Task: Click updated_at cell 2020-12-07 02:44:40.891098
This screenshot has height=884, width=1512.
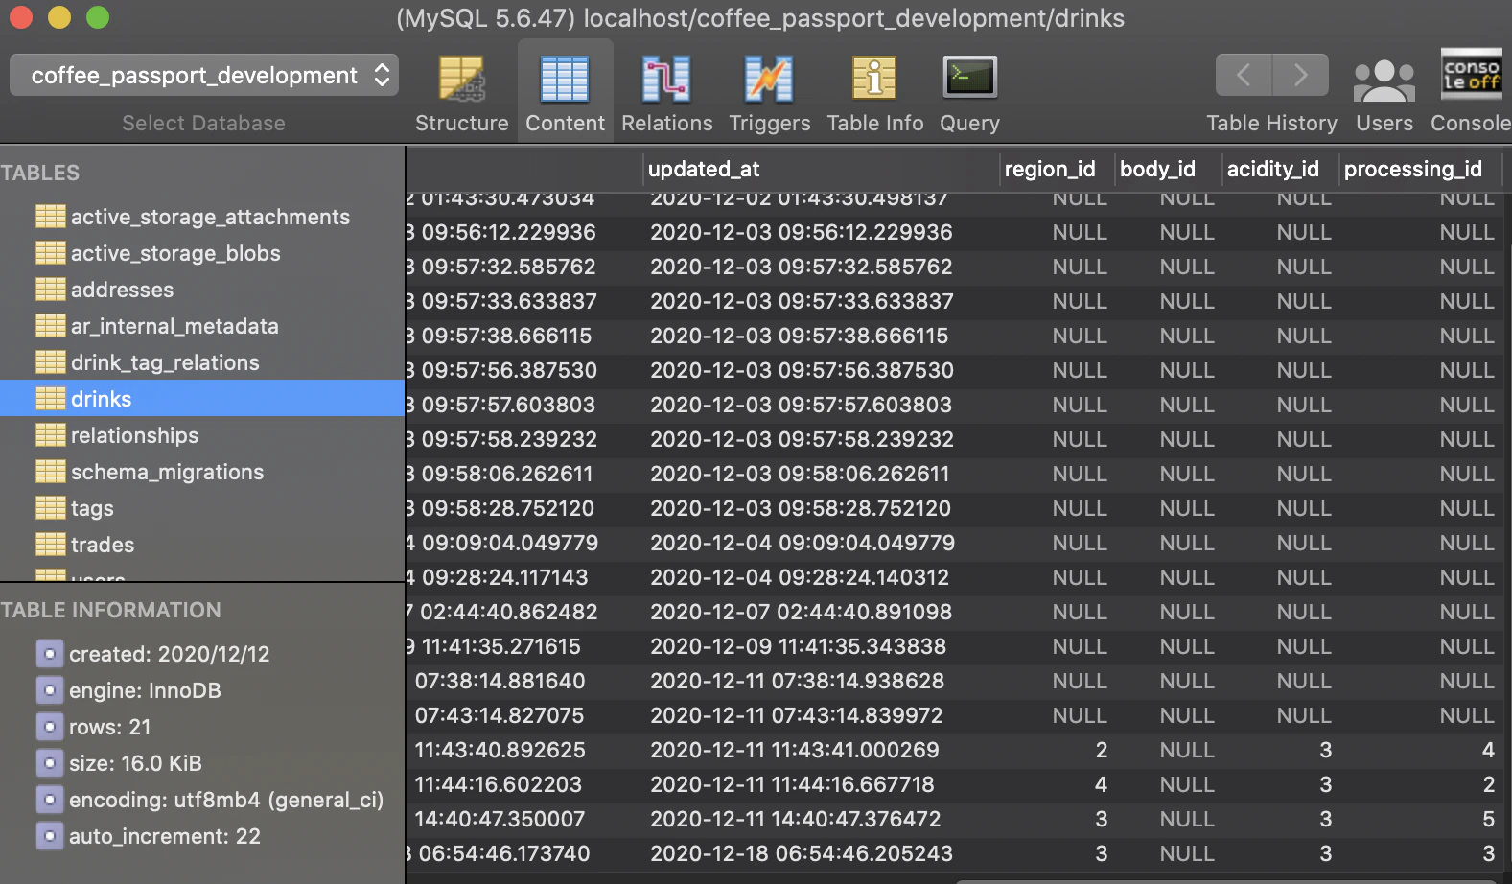Action: 802,612
